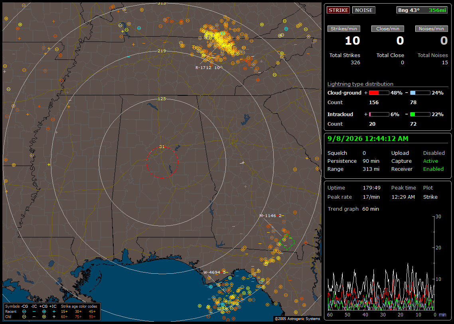Screen dimensions: 454x324
Task: Click the 219 mile range ring label
Action: [x=162, y=51]
